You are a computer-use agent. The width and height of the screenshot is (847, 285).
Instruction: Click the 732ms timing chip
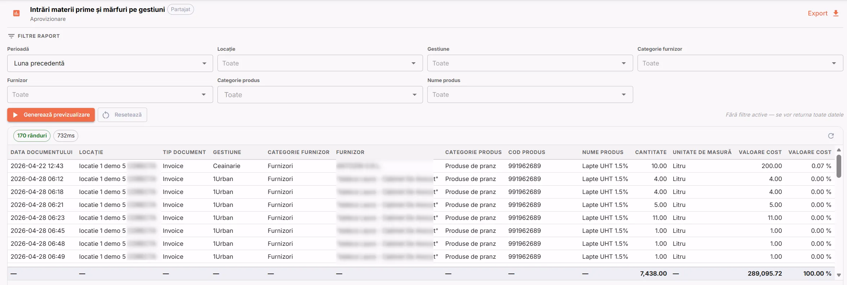(x=66, y=136)
